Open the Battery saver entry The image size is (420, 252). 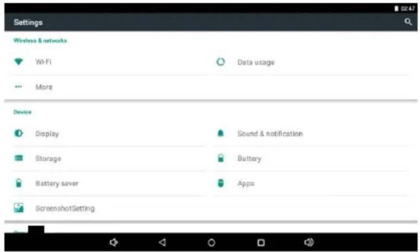click(109, 184)
